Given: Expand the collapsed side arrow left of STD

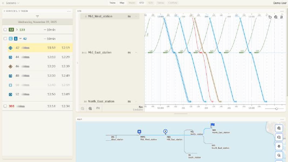Looking at the screenshot, I should [x=77, y=63].
